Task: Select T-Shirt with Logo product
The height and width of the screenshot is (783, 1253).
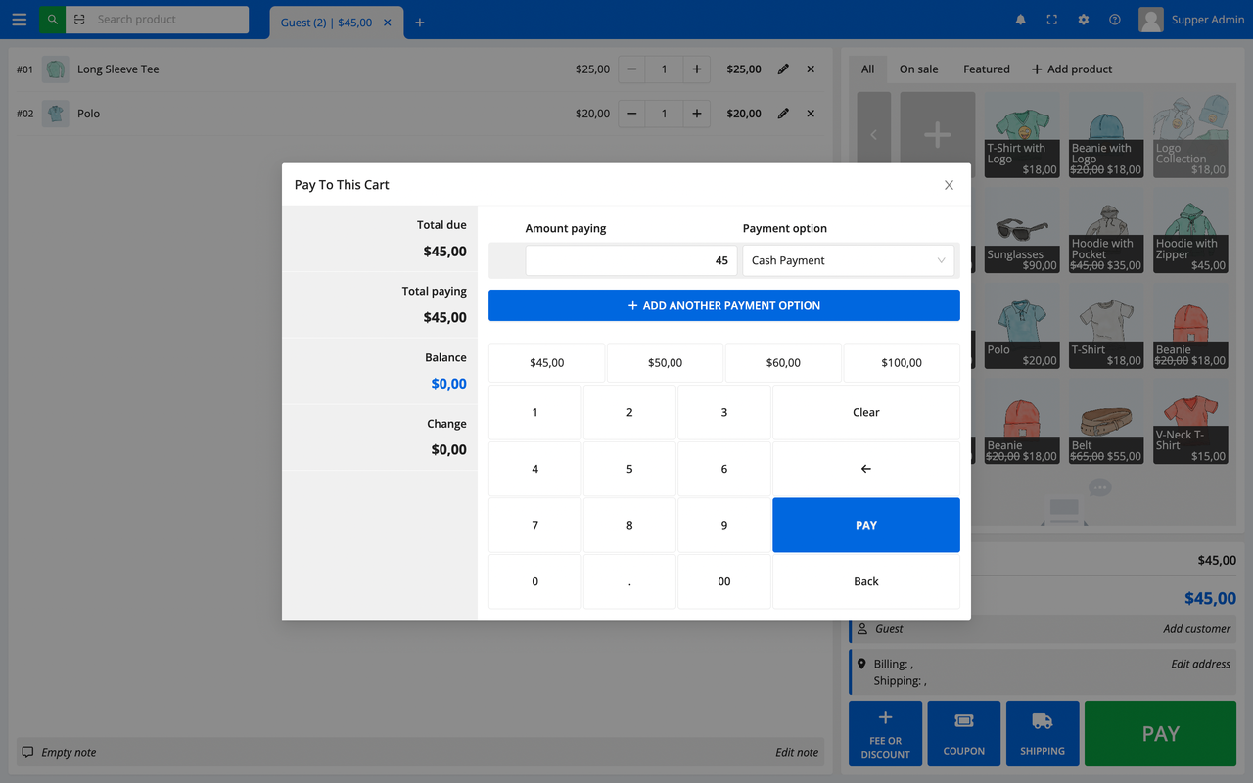Action: (x=1022, y=135)
